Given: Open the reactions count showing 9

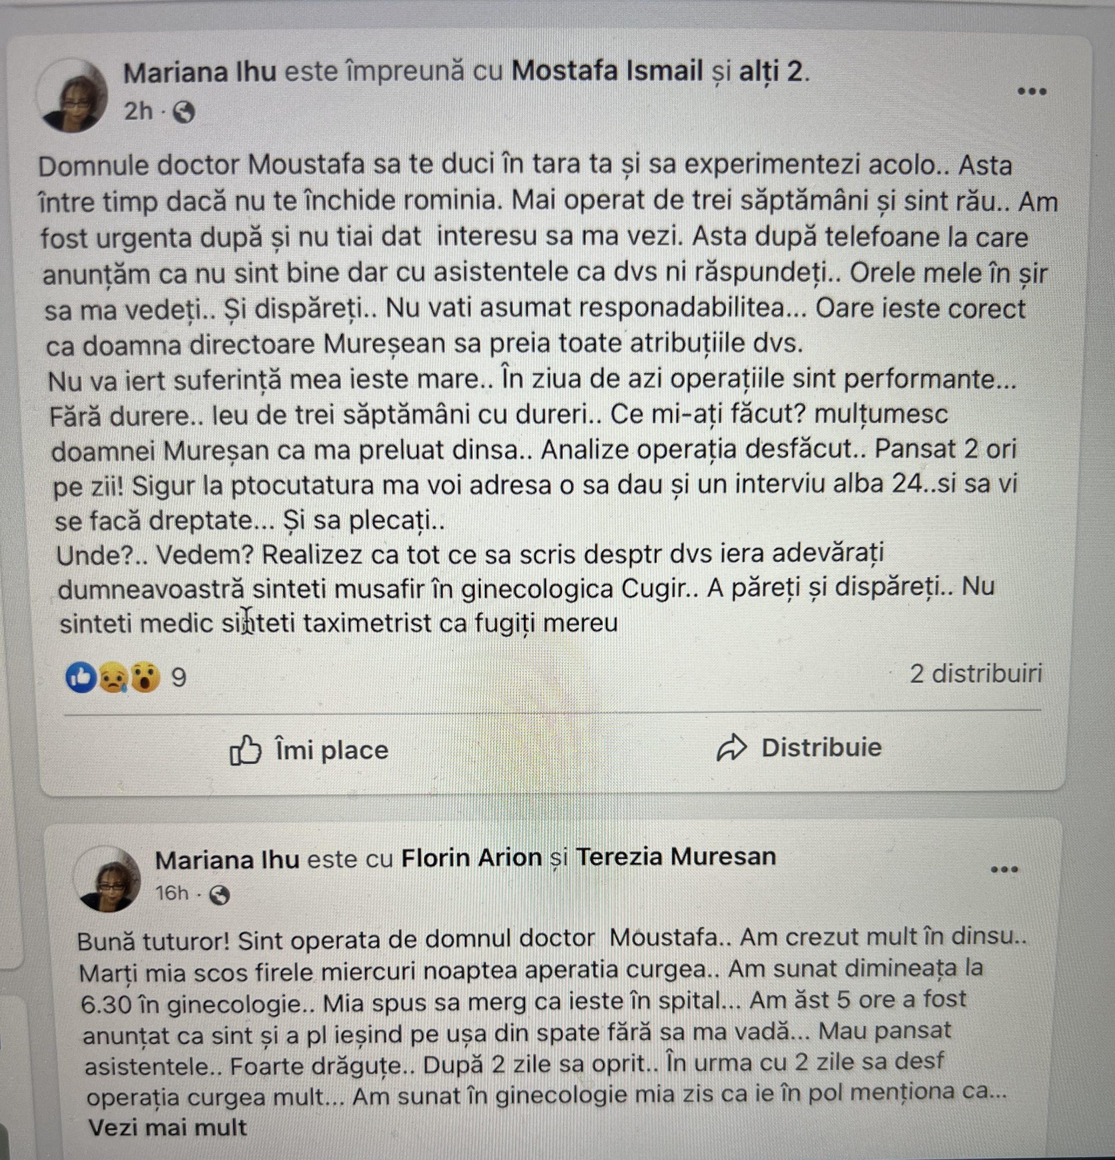Looking at the screenshot, I should click(x=178, y=678).
